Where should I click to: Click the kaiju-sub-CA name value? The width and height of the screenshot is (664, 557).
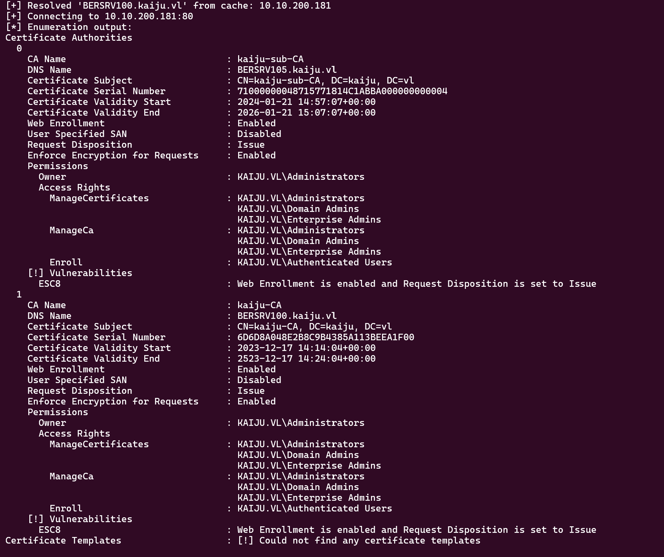coord(270,59)
